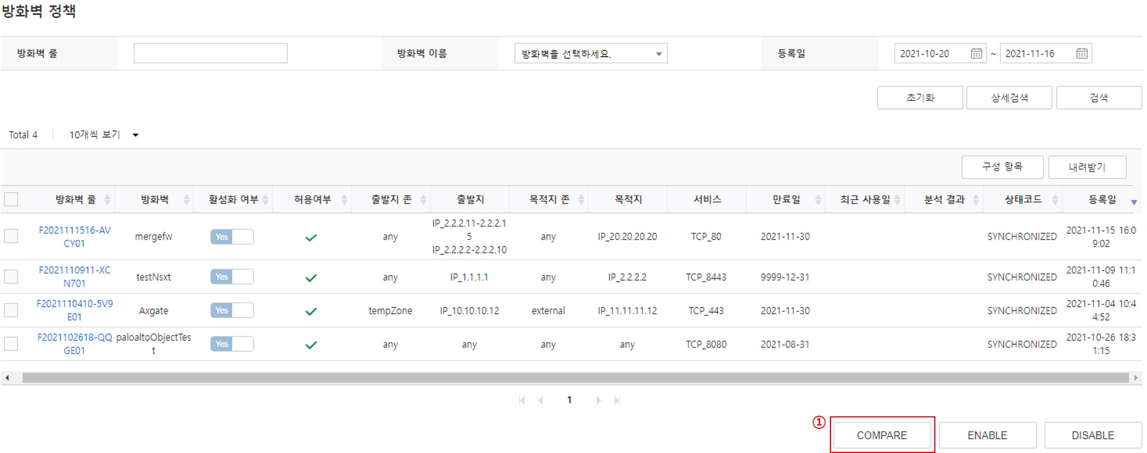Open the start date calendar picker icon
The image size is (1147, 453).
point(976,53)
